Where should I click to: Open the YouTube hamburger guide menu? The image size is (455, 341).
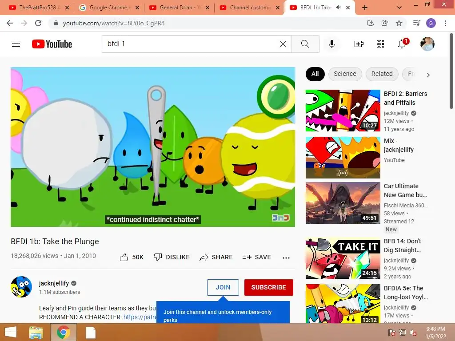16,44
